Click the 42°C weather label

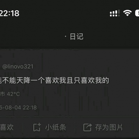(13, 94)
